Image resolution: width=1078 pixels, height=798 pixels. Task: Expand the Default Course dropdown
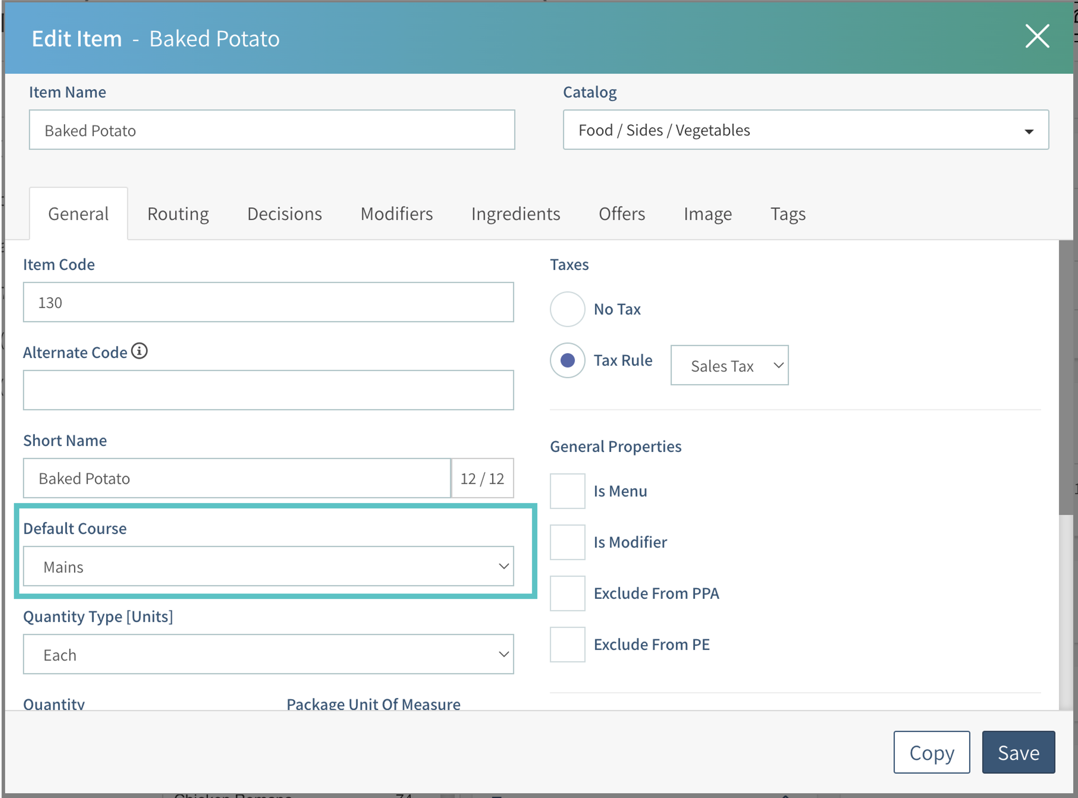pyautogui.click(x=268, y=566)
